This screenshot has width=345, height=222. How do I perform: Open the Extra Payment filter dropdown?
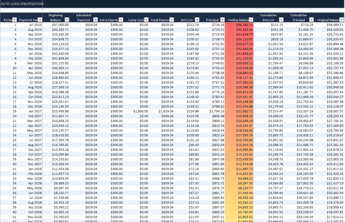121,20
